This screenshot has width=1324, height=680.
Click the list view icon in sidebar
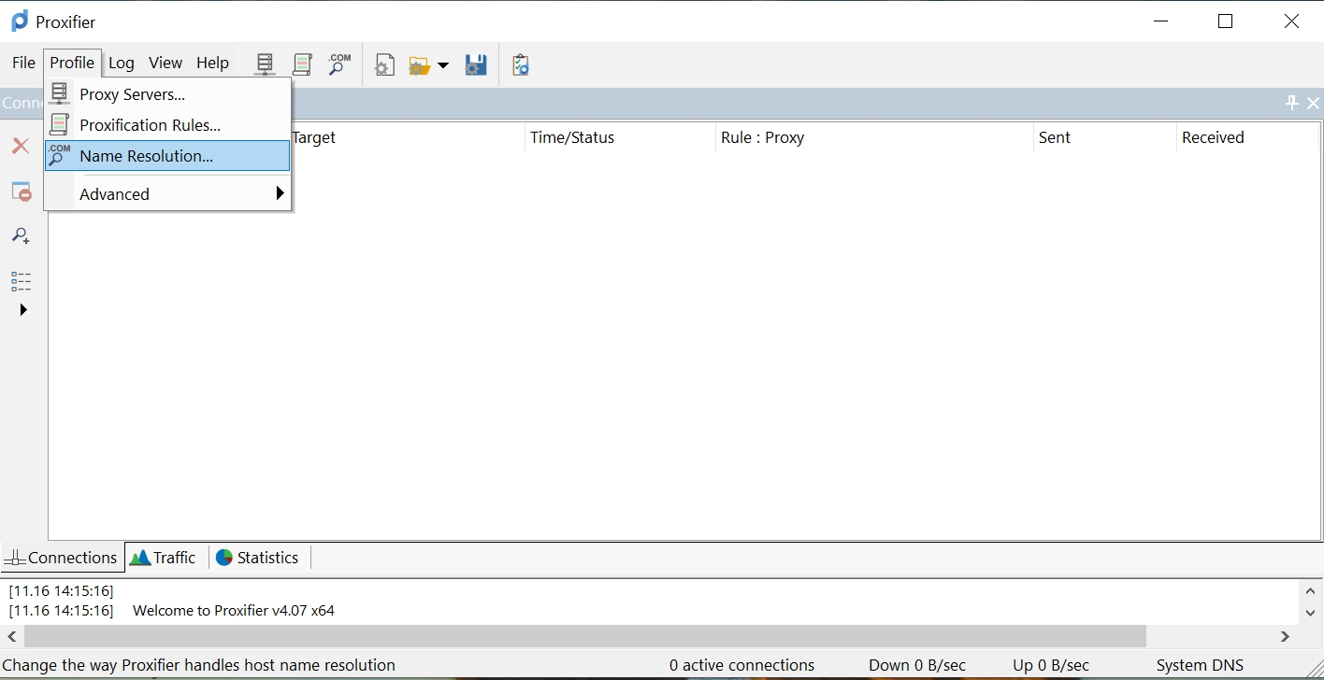point(21,281)
